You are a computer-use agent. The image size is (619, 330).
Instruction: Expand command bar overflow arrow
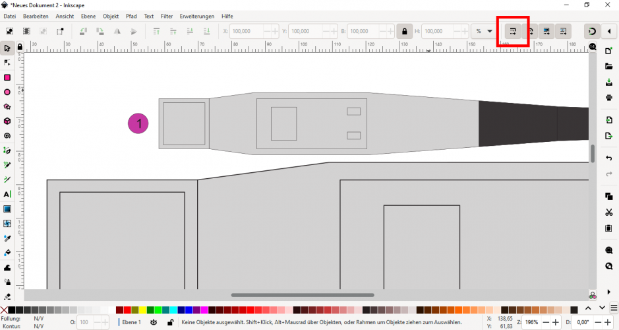[x=608, y=292]
